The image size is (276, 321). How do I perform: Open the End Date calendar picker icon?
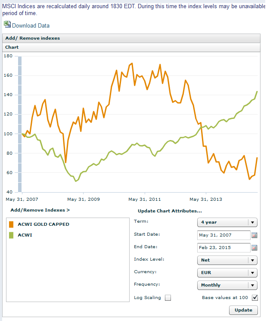pos(254,248)
